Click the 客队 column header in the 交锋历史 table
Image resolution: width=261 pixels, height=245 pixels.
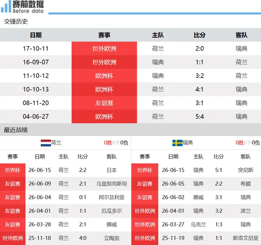tap(241, 35)
